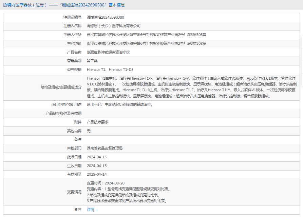This screenshot has width=303, height=217.
Task: Click the 备注 label
Action: tap(78, 139)
